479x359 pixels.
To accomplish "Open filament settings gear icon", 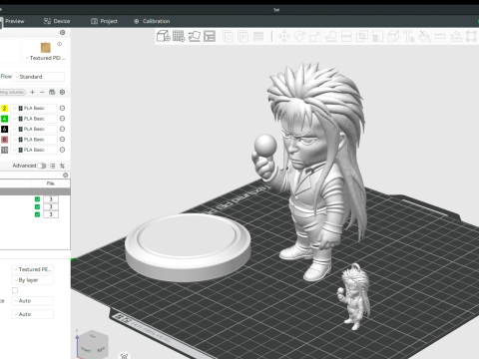I will (62, 92).
